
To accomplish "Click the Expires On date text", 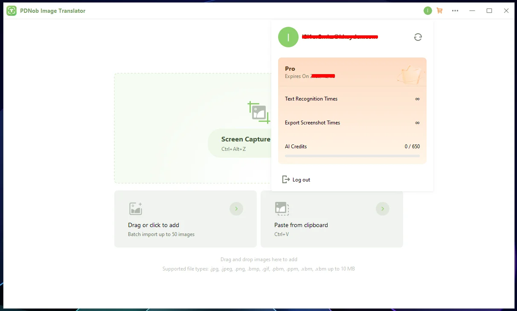I will (x=310, y=76).
